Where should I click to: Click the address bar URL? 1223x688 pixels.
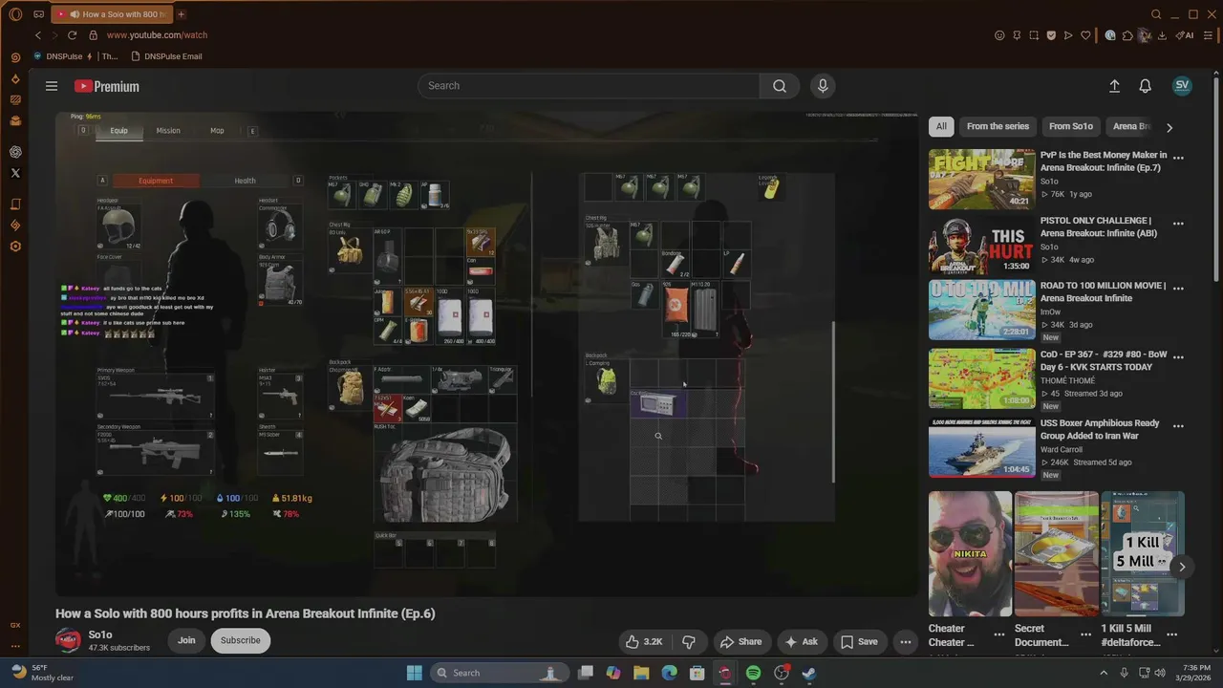coord(157,35)
